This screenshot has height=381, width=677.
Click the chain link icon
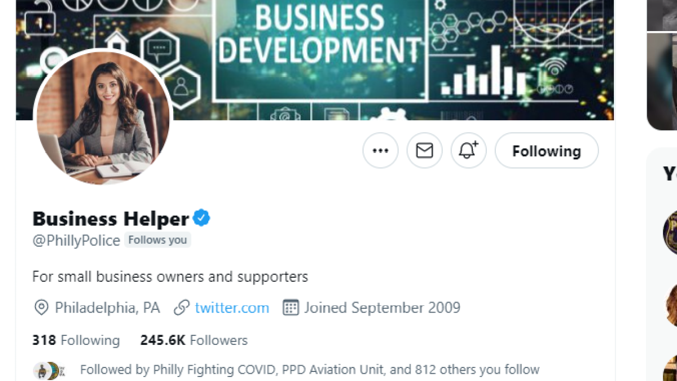pos(181,308)
